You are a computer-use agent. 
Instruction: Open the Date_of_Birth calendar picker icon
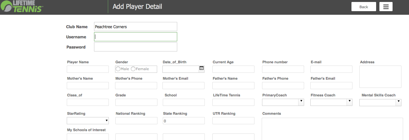(x=202, y=68)
